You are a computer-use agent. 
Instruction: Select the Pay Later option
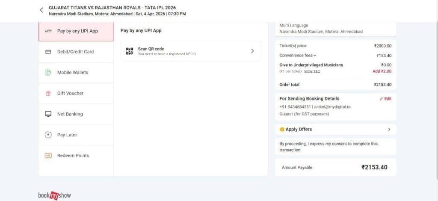click(76, 135)
